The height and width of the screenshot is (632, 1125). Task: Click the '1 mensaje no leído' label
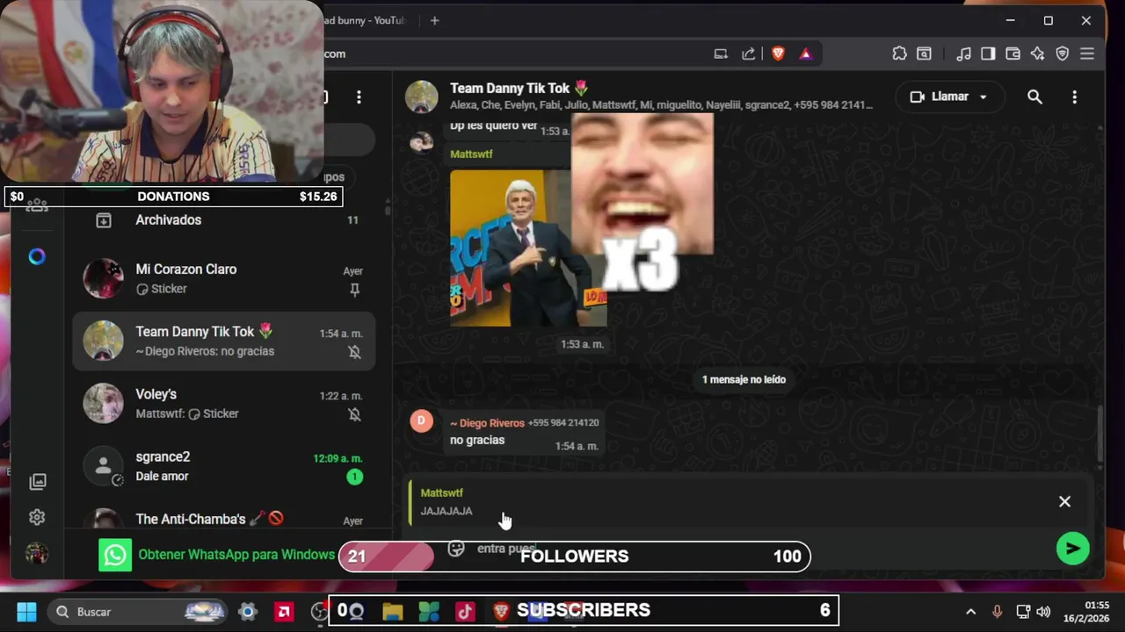coord(744,379)
